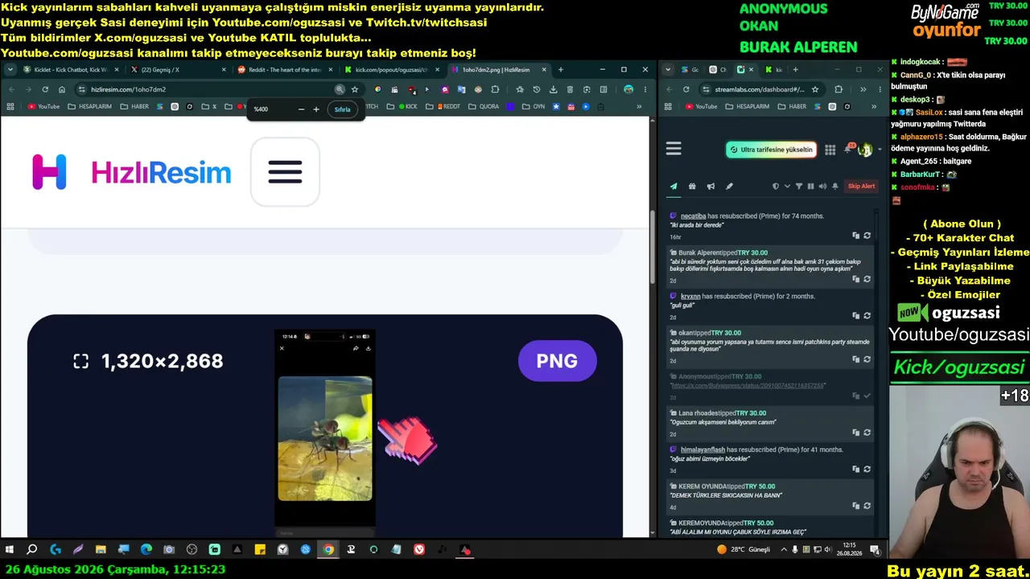Bookmark the HızlıResim page with the star

tap(354, 89)
